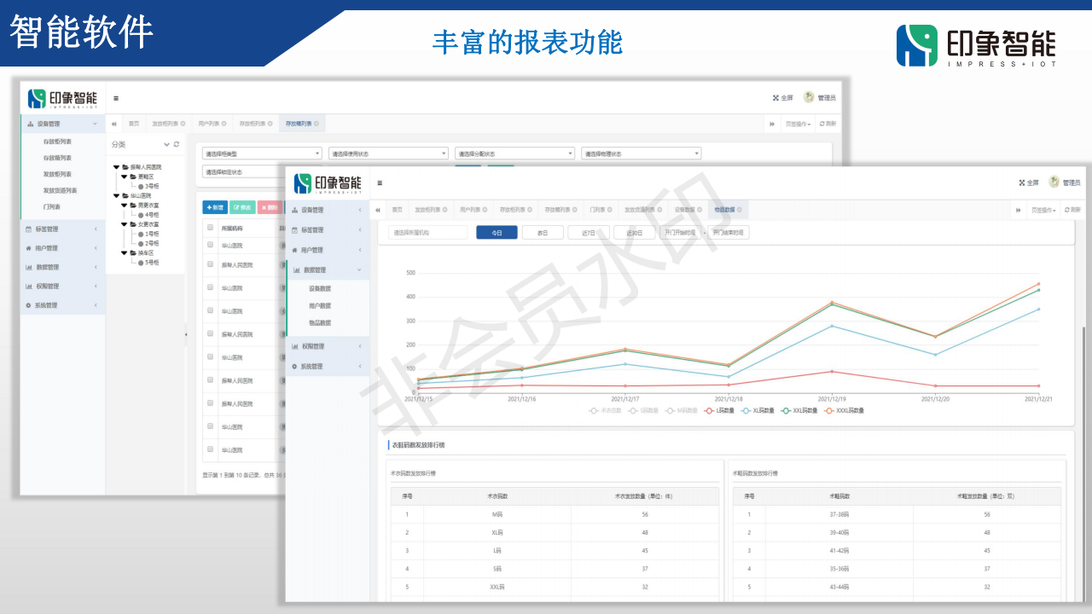This screenshot has width=1092, height=614.
Task: Click 刷新 refresh in front window tab bar
Action: click(x=1072, y=209)
